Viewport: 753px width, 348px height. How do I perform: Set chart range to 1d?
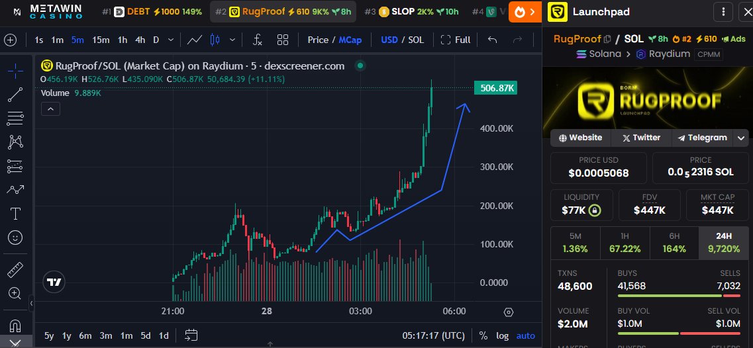(x=164, y=335)
